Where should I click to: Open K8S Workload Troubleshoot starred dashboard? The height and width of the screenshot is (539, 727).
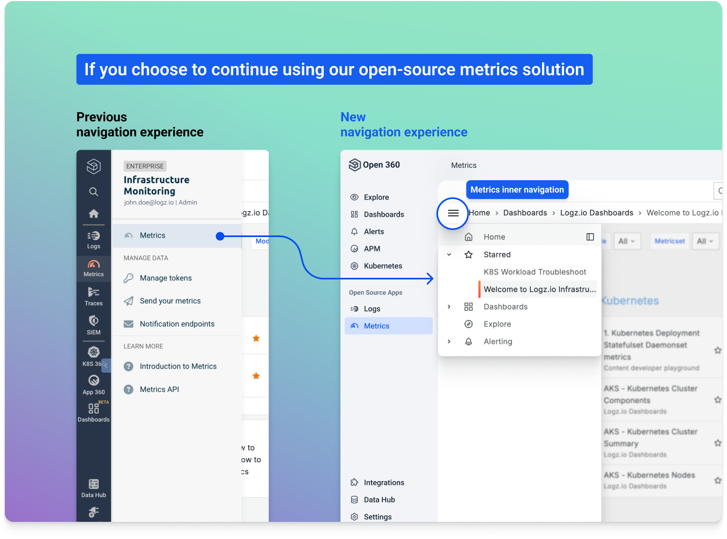point(535,272)
